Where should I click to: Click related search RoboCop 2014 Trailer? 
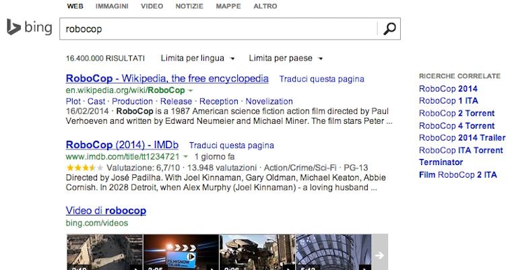pyautogui.click(x=462, y=137)
